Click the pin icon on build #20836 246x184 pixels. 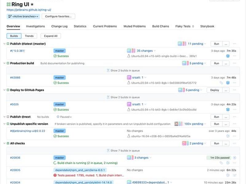pyautogui.click(x=221, y=163)
